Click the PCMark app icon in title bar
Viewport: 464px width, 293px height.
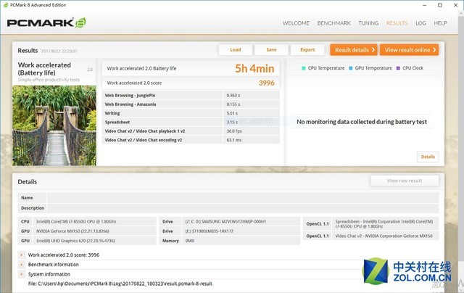pos(6,5)
